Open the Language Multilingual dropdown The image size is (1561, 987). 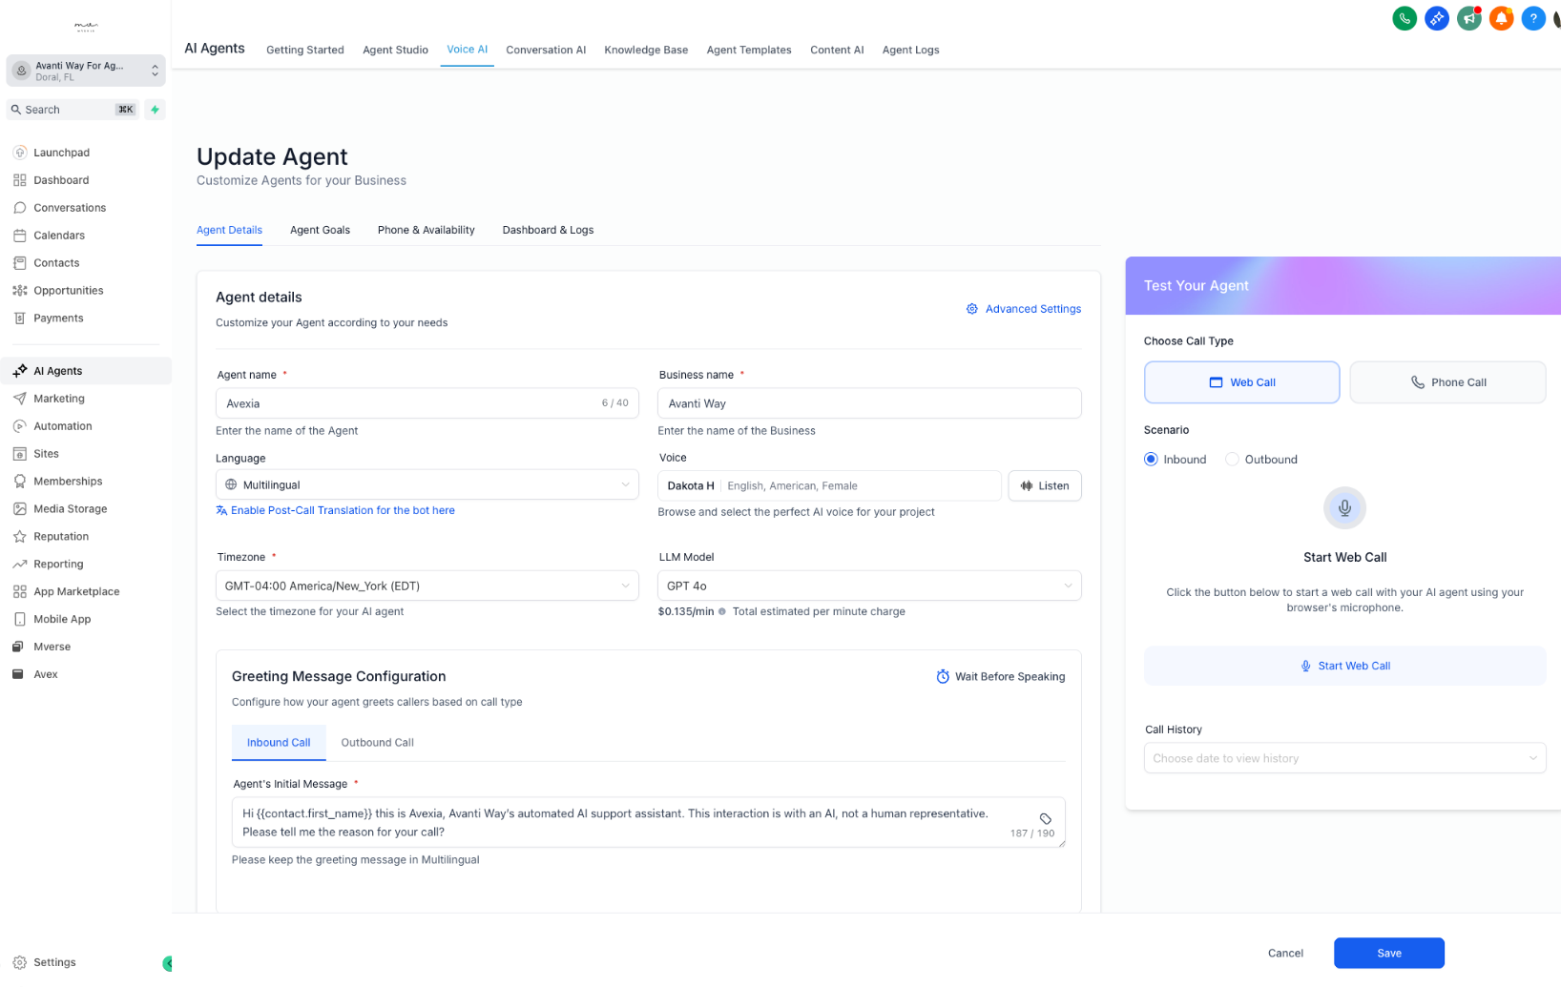pyautogui.click(x=427, y=485)
